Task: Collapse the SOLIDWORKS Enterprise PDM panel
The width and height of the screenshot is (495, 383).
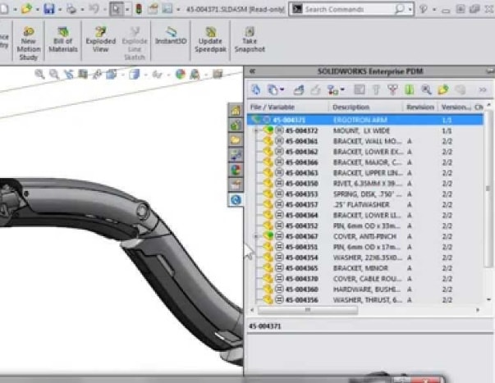Action: tap(252, 71)
